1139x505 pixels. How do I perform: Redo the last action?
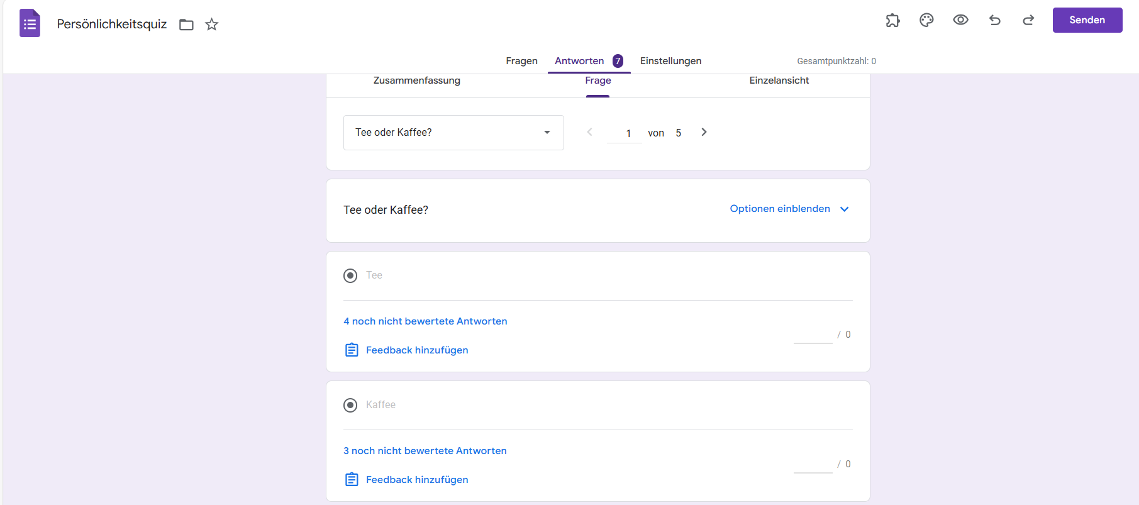coord(1028,20)
